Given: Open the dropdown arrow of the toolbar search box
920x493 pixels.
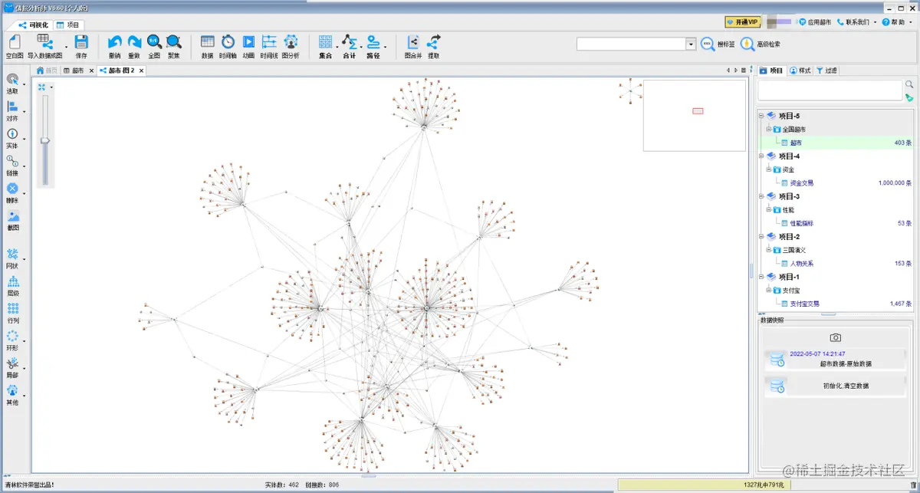Looking at the screenshot, I should click(x=691, y=44).
